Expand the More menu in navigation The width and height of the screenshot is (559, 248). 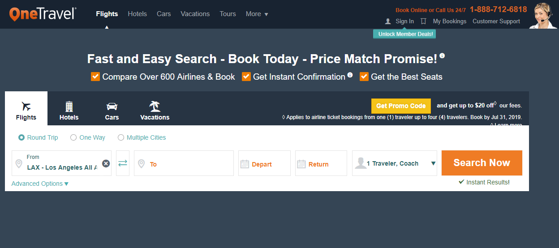click(x=257, y=14)
